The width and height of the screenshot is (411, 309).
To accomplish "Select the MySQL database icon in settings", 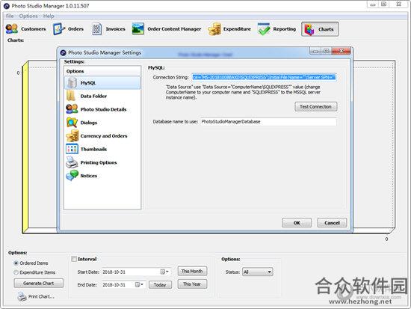I will 72,83.
